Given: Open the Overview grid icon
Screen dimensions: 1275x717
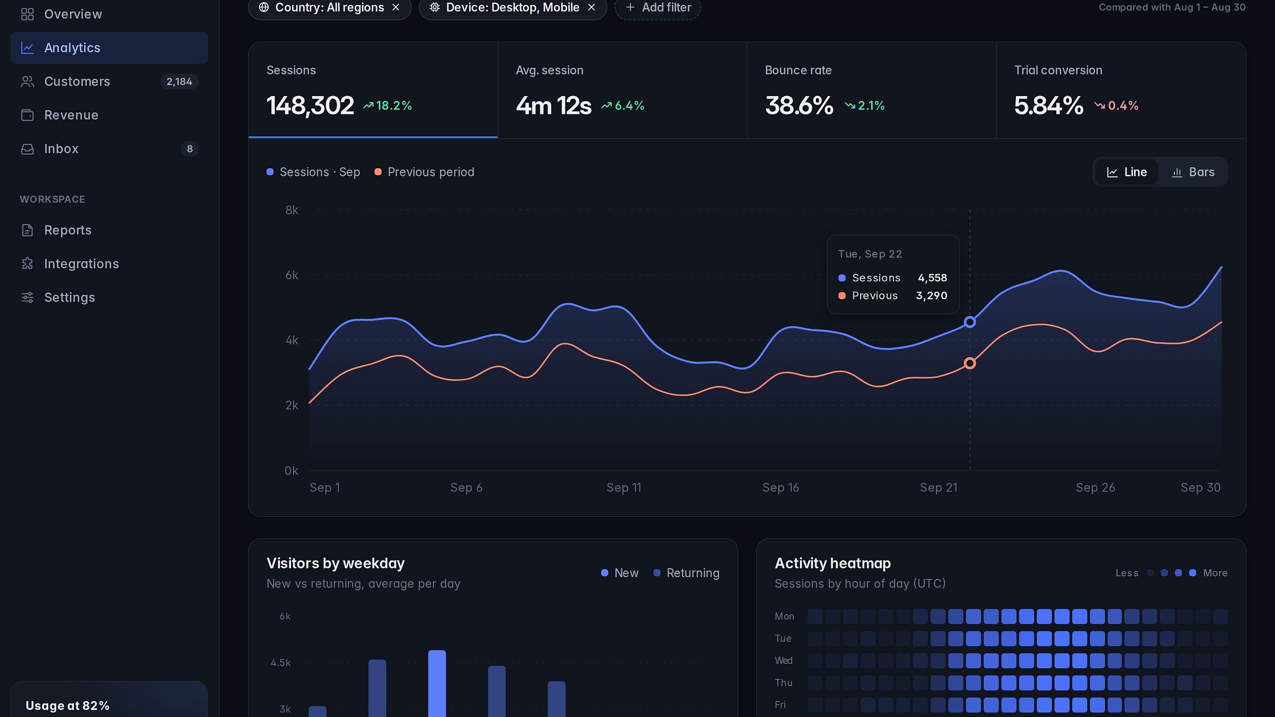Looking at the screenshot, I should [x=27, y=14].
